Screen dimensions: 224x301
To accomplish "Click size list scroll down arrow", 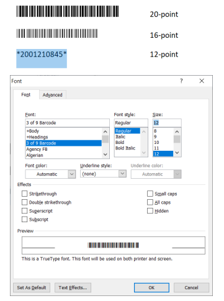I will [x=177, y=153].
